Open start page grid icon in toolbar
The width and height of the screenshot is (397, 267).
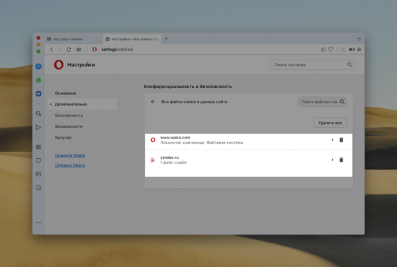(x=79, y=50)
